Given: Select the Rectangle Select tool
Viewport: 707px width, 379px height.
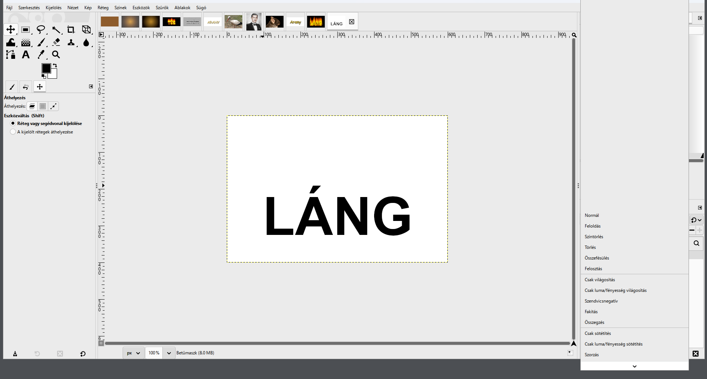Looking at the screenshot, I should 26,30.
